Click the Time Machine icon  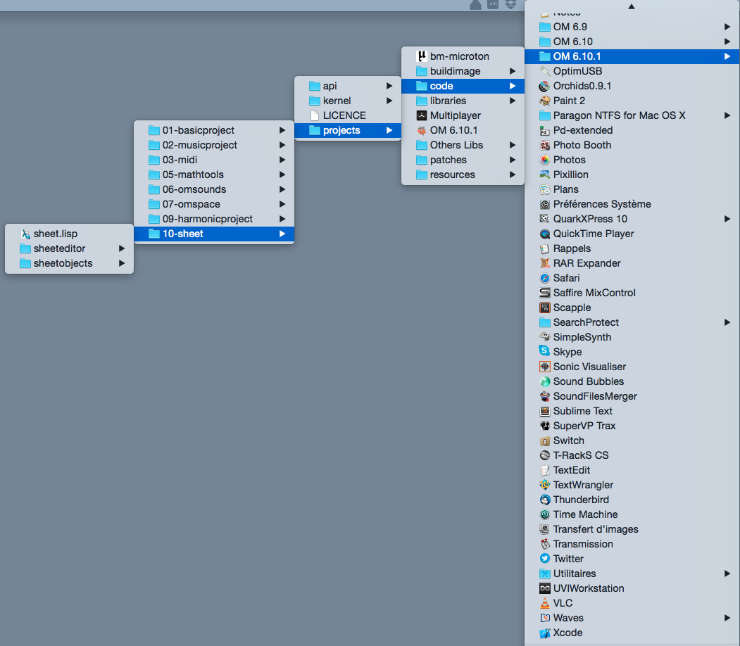(x=545, y=514)
